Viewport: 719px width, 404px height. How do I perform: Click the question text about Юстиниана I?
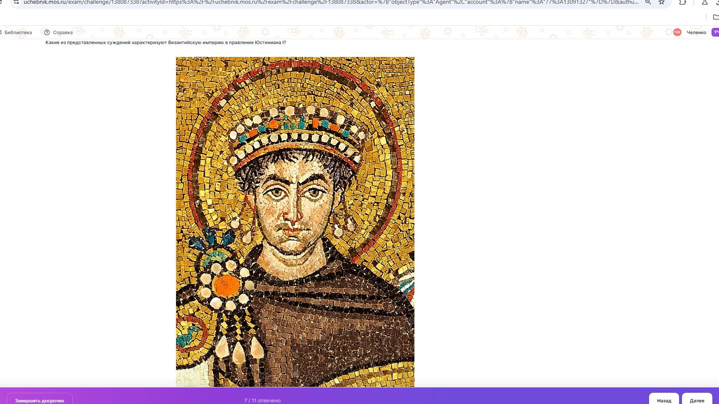166,42
